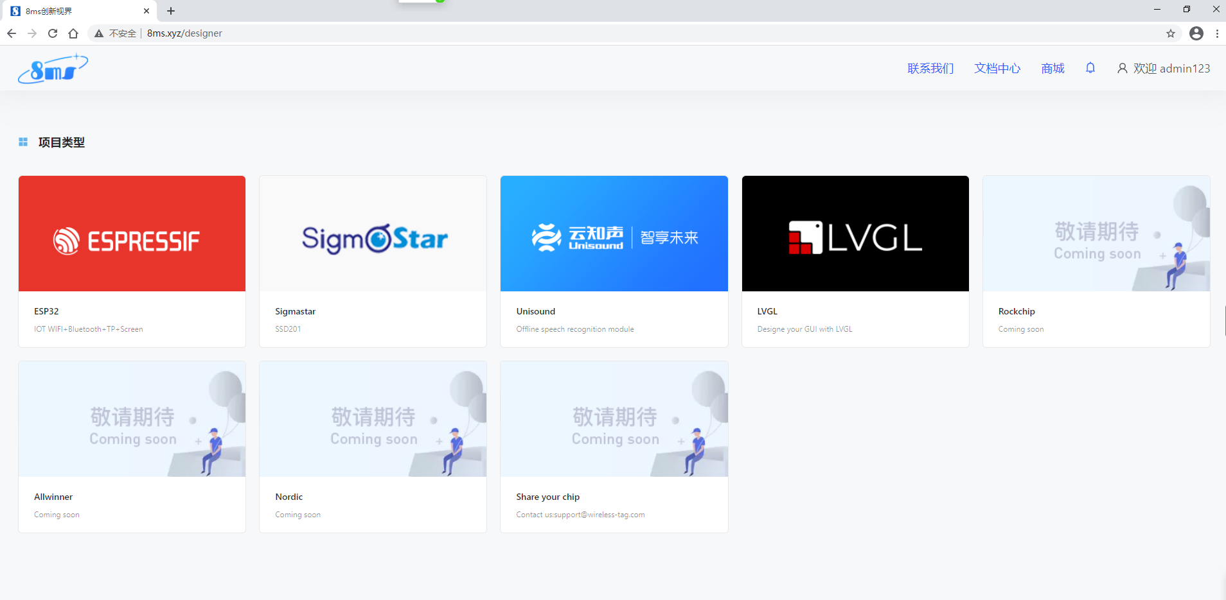Click the Rockchip coming soon banner

point(1096,234)
